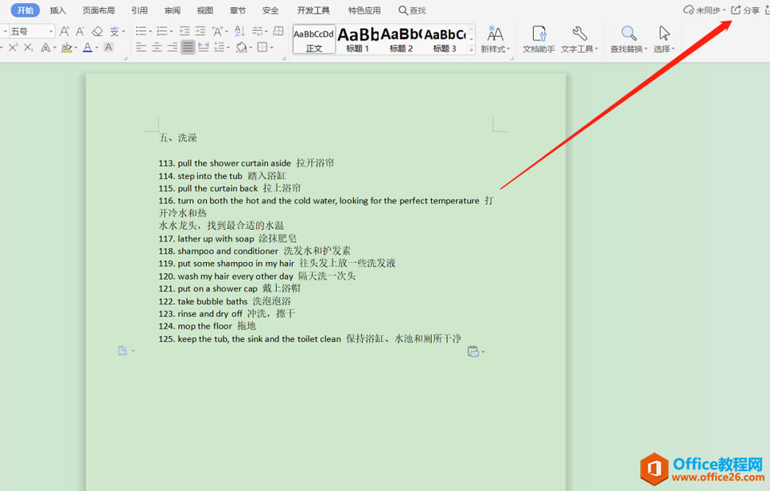This screenshot has width=770, height=491.
Task: Click the paste options icon below text
Action: coord(473,351)
